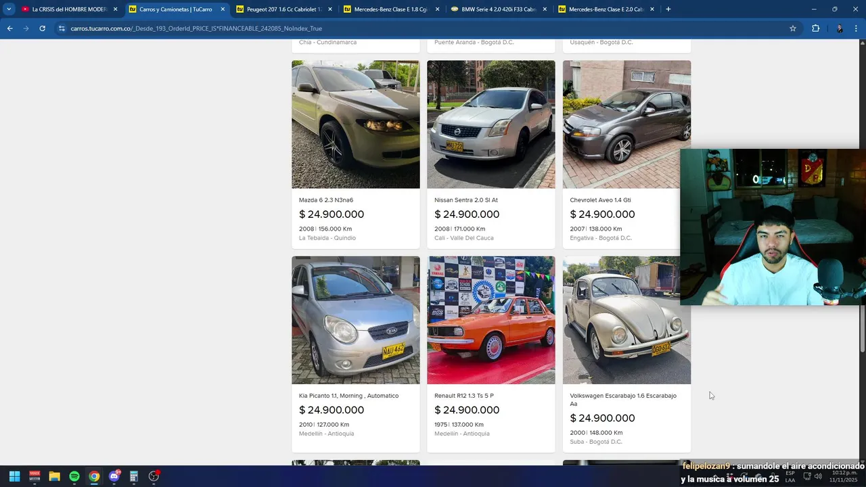Bookmark this page with the star icon
866x487 pixels.
(793, 28)
